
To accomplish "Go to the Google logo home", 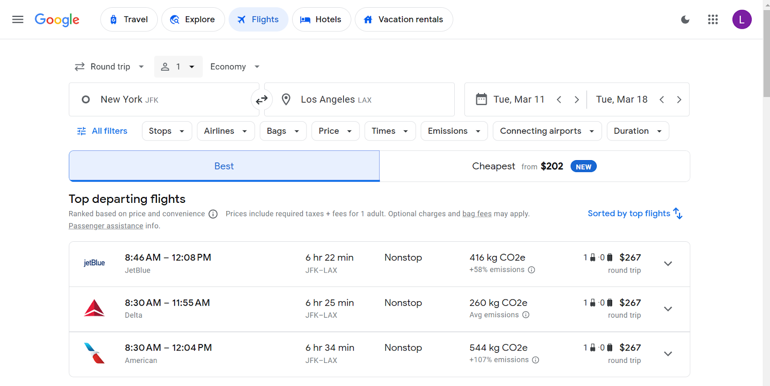I will pyautogui.click(x=57, y=20).
